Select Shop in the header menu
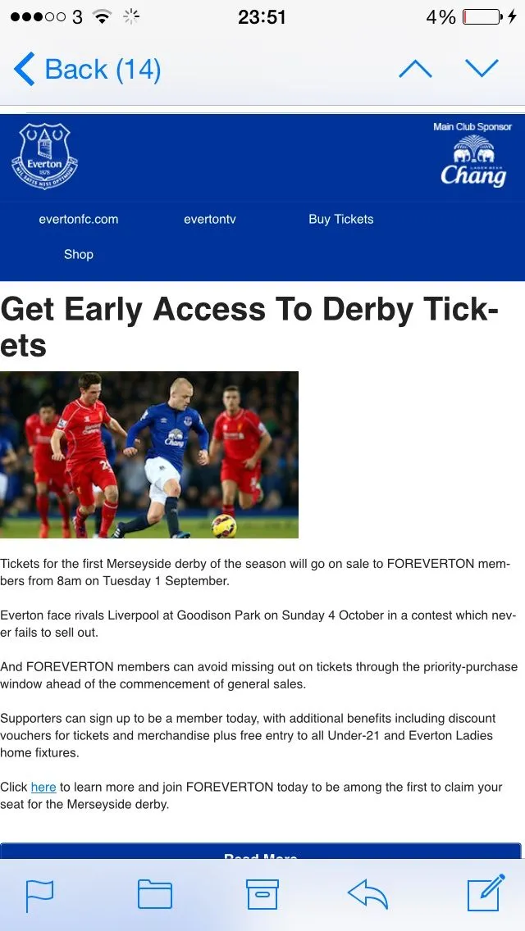This screenshot has width=525, height=931. pos(79,254)
